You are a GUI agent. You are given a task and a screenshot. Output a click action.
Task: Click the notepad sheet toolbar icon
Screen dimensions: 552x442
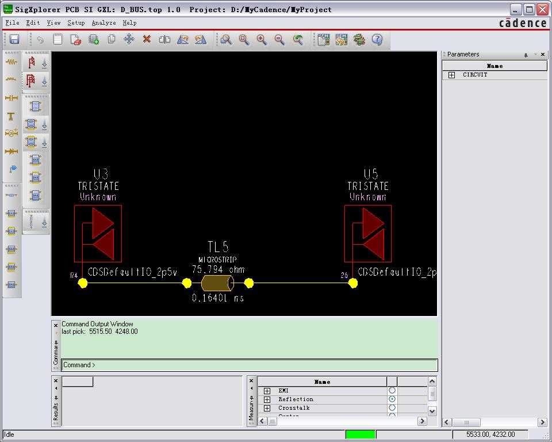click(x=57, y=39)
